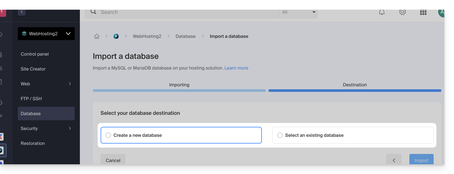The image size is (454, 174).
Task: Open the Learn more link
Action: (x=236, y=68)
